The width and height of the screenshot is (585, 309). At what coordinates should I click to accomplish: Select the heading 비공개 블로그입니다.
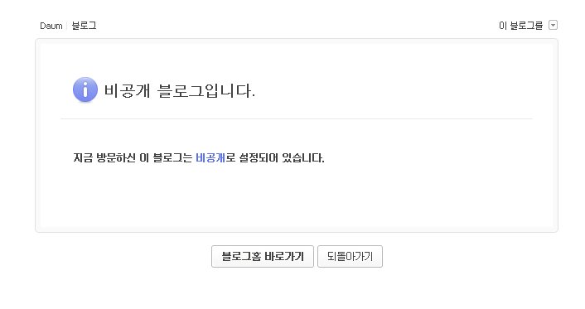point(180,90)
